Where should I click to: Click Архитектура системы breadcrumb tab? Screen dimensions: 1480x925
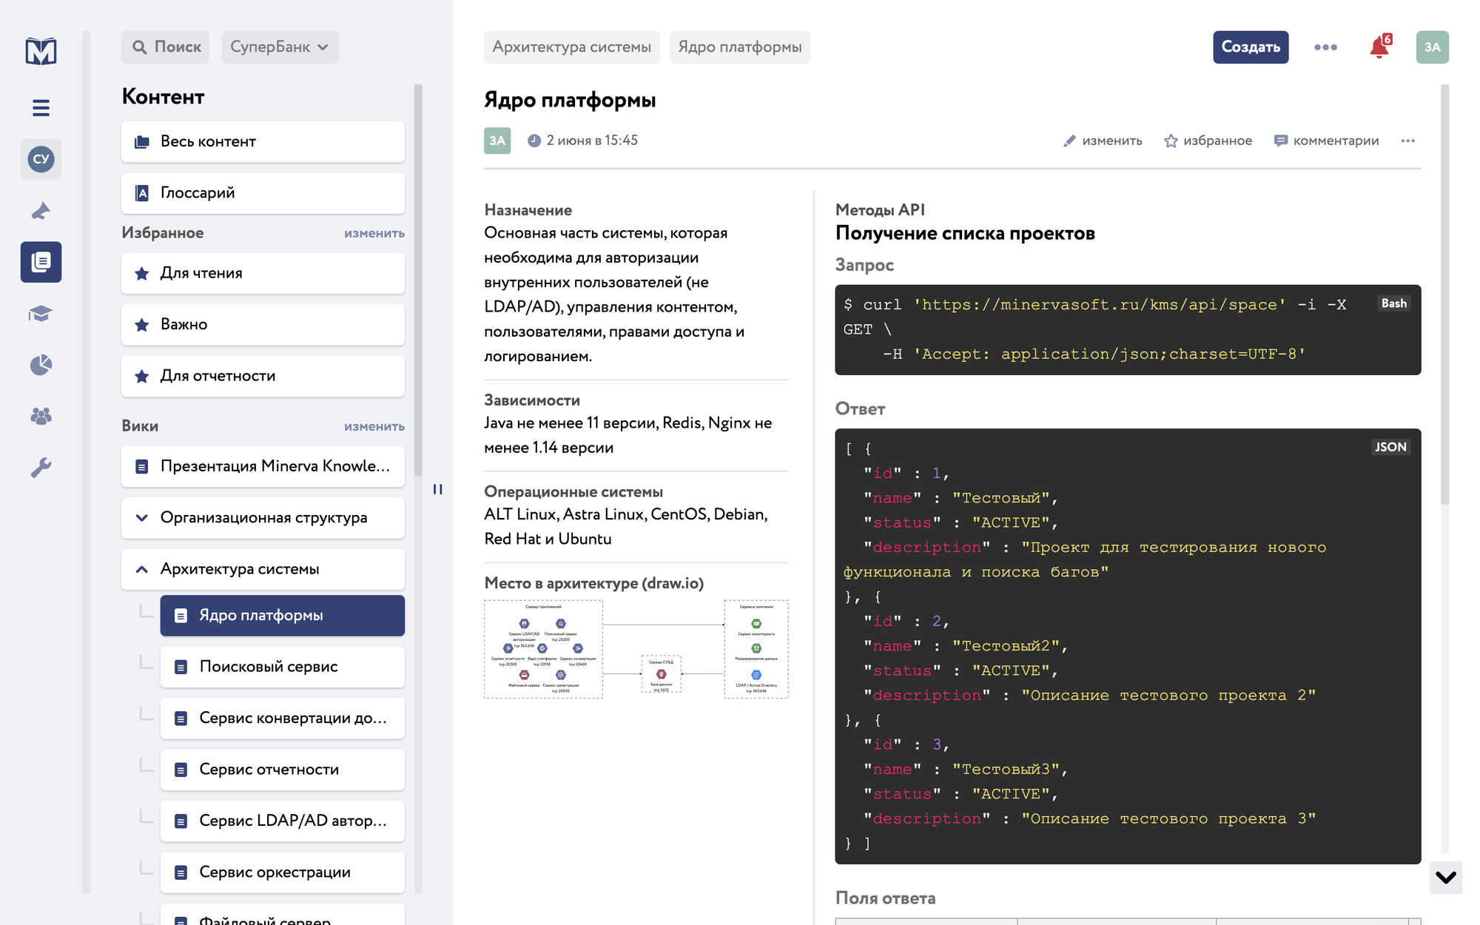pyautogui.click(x=571, y=47)
